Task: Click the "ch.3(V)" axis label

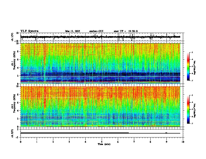Action: pos(12,134)
